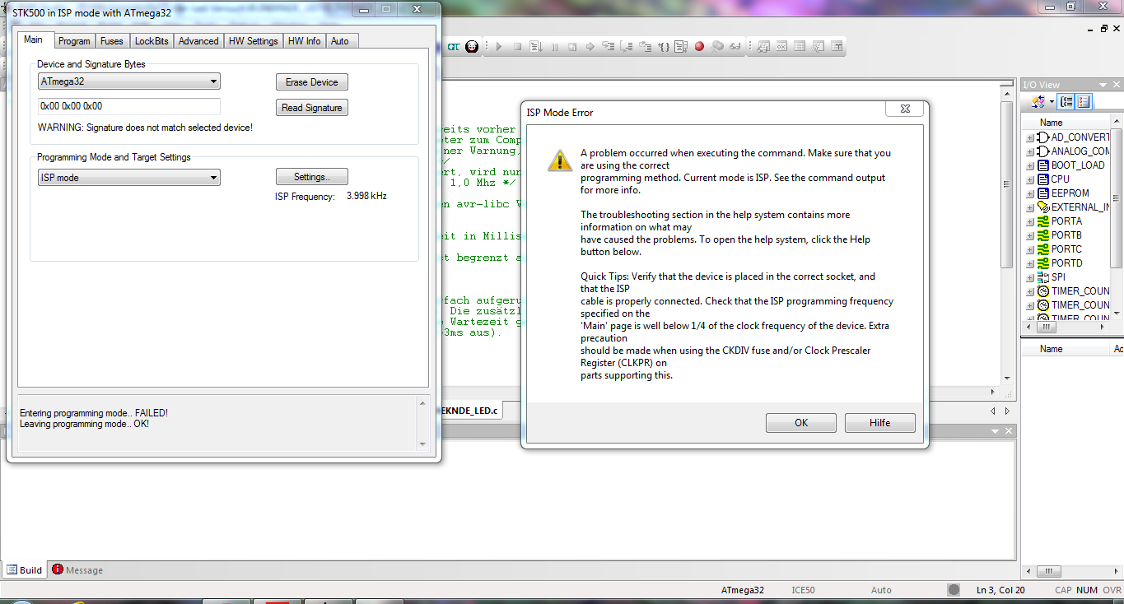Click the Remove Breakpoints icon
The image size is (1124, 604).
(x=717, y=47)
